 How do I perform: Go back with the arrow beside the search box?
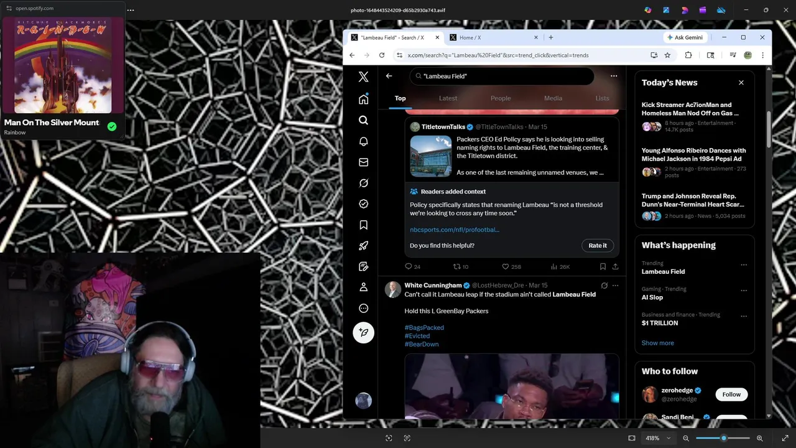click(389, 76)
